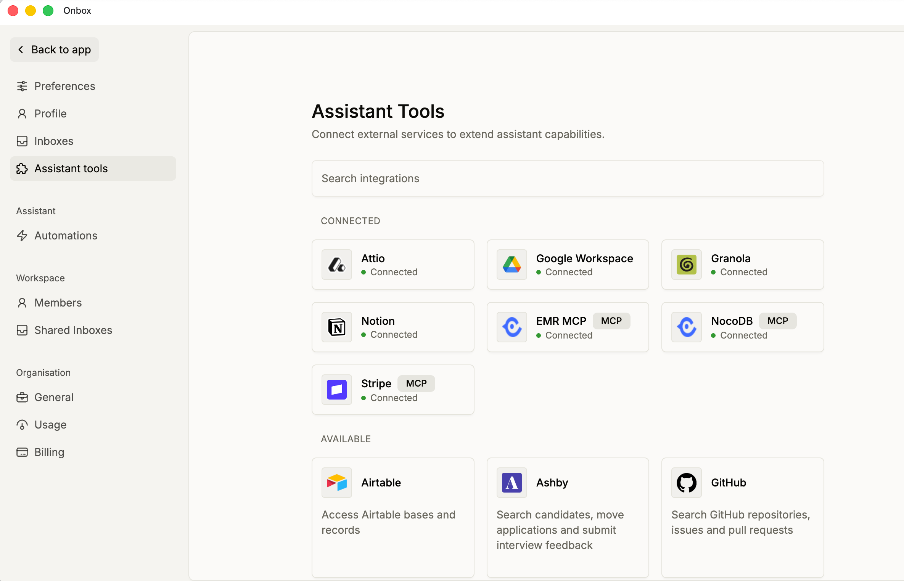
Task: Click the Shared Inboxes tray icon
Action: click(22, 330)
